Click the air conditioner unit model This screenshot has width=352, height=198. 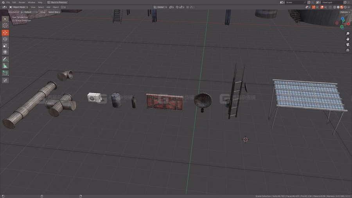click(94, 97)
